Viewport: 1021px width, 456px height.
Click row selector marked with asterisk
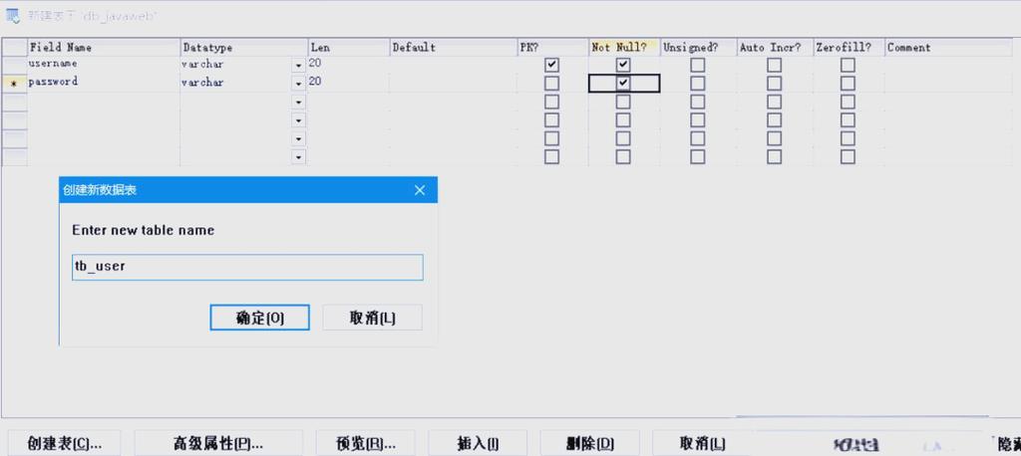[14, 84]
